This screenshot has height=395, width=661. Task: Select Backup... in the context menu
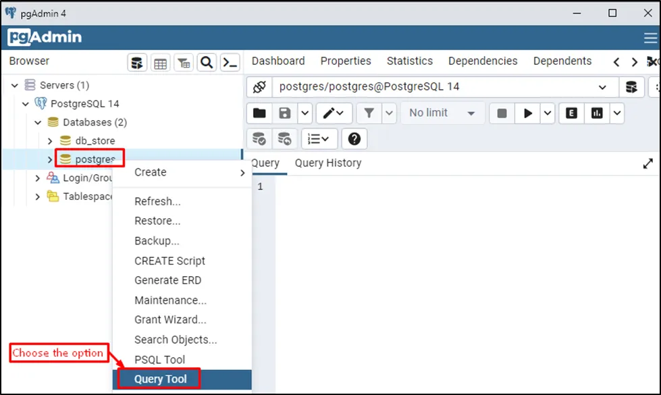click(x=157, y=241)
